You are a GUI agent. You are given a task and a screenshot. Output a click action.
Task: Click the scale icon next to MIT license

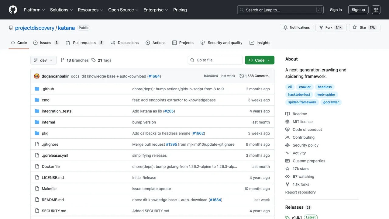pyautogui.click(x=287, y=122)
